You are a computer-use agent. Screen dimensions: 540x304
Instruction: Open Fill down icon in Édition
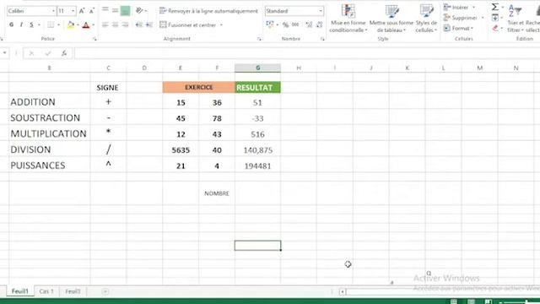(495, 18)
